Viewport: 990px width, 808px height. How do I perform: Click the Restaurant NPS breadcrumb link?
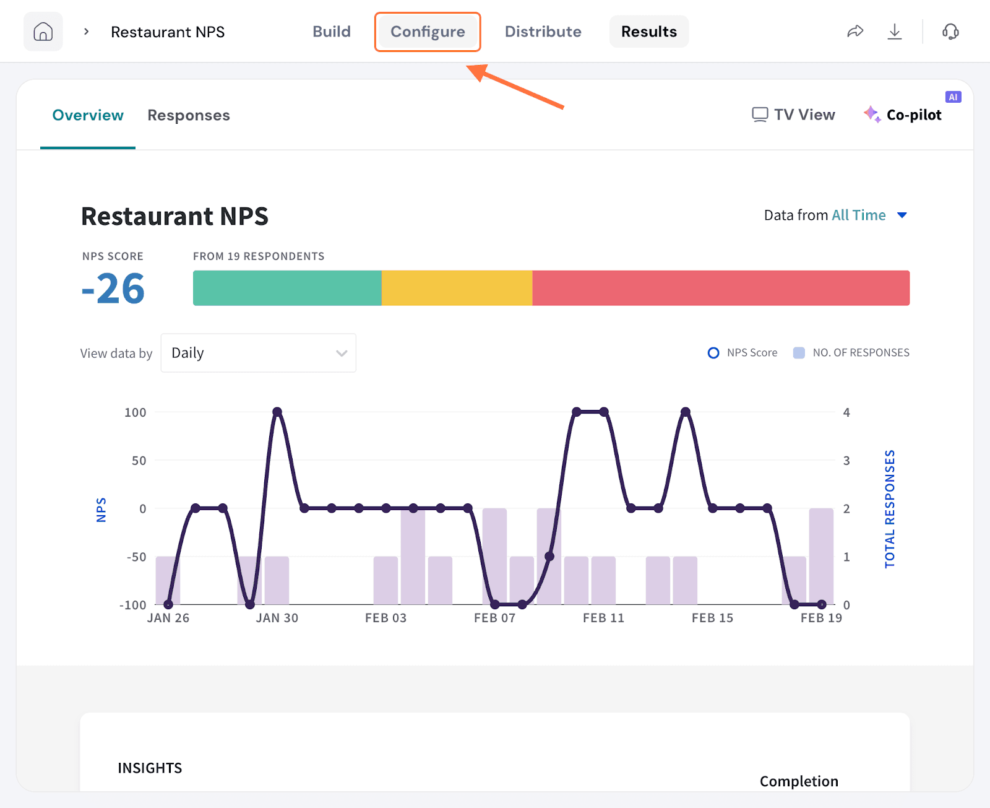(x=168, y=32)
